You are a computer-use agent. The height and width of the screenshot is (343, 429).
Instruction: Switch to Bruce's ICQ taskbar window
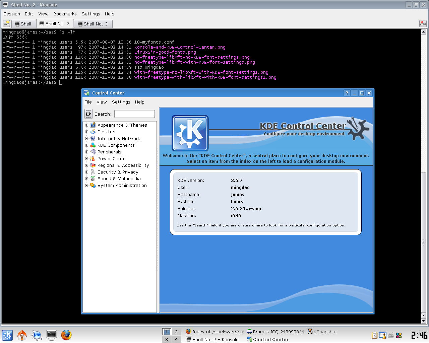[x=275, y=332]
